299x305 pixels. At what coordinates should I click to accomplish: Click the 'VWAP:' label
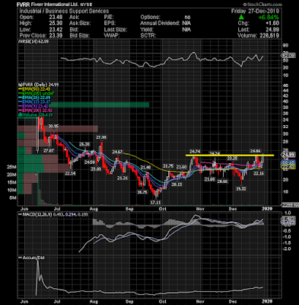click(113, 36)
